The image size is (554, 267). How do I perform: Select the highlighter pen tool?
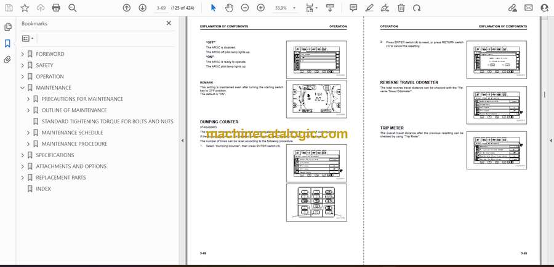click(x=369, y=8)
